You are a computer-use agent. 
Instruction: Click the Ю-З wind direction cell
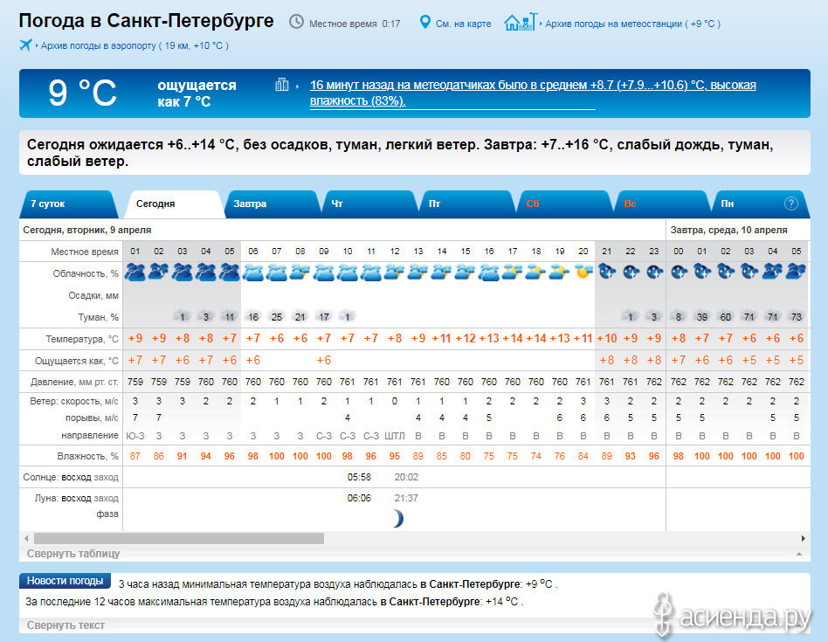(x=135, y=436)
